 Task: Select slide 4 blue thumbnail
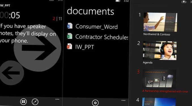point(159,102)
